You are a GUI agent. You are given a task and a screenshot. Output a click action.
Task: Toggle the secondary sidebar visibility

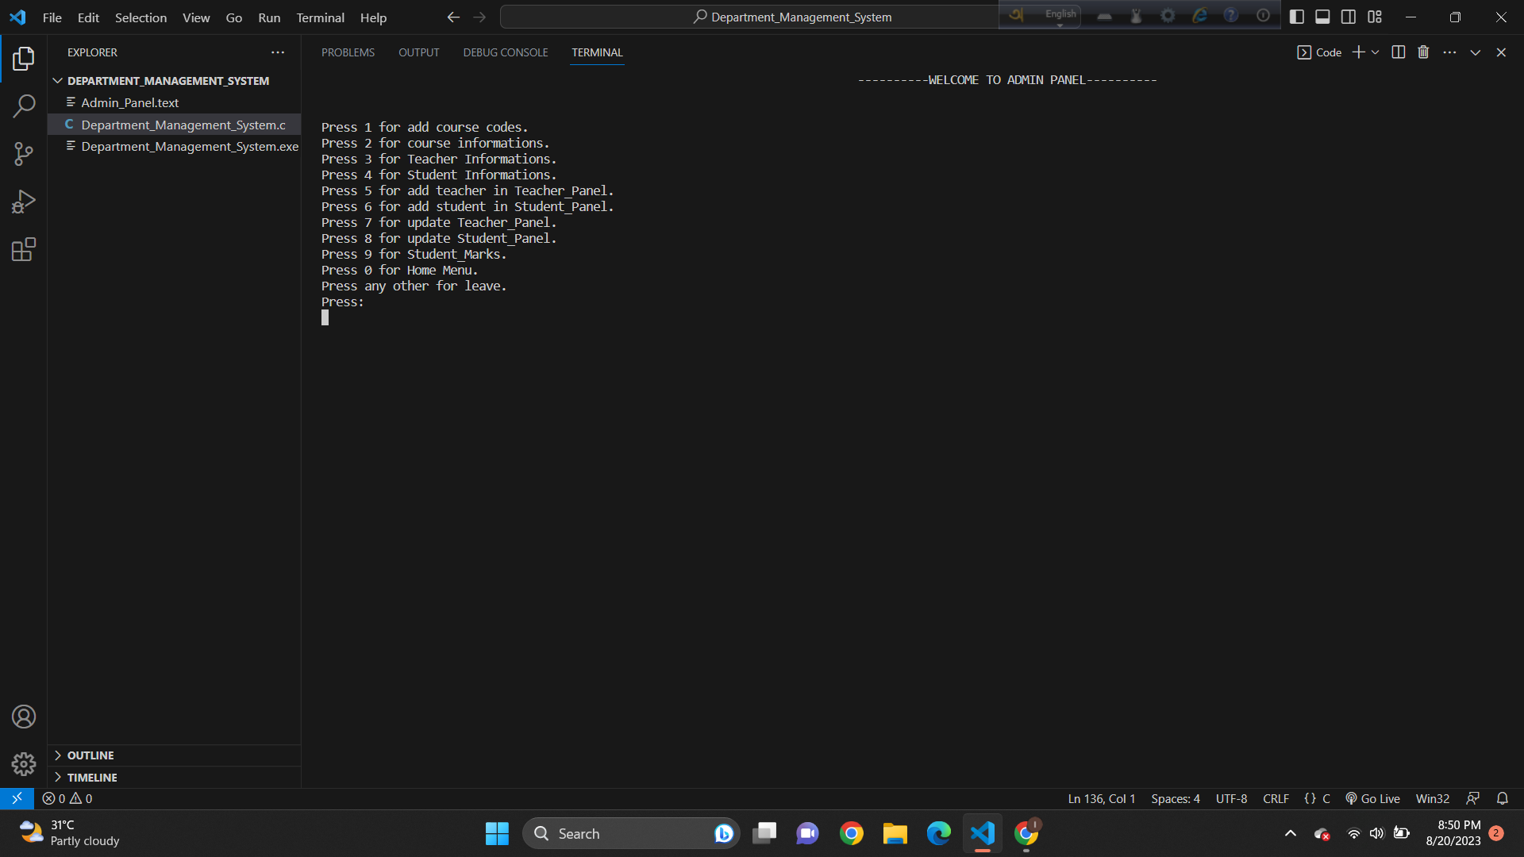(1349, 16)
